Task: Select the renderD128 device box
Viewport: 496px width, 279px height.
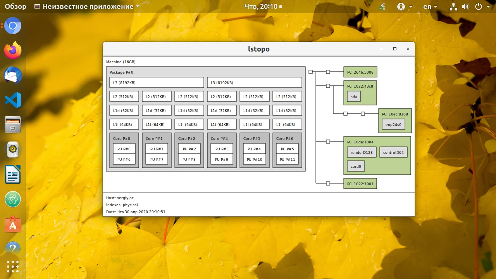Action: (362, 152)
